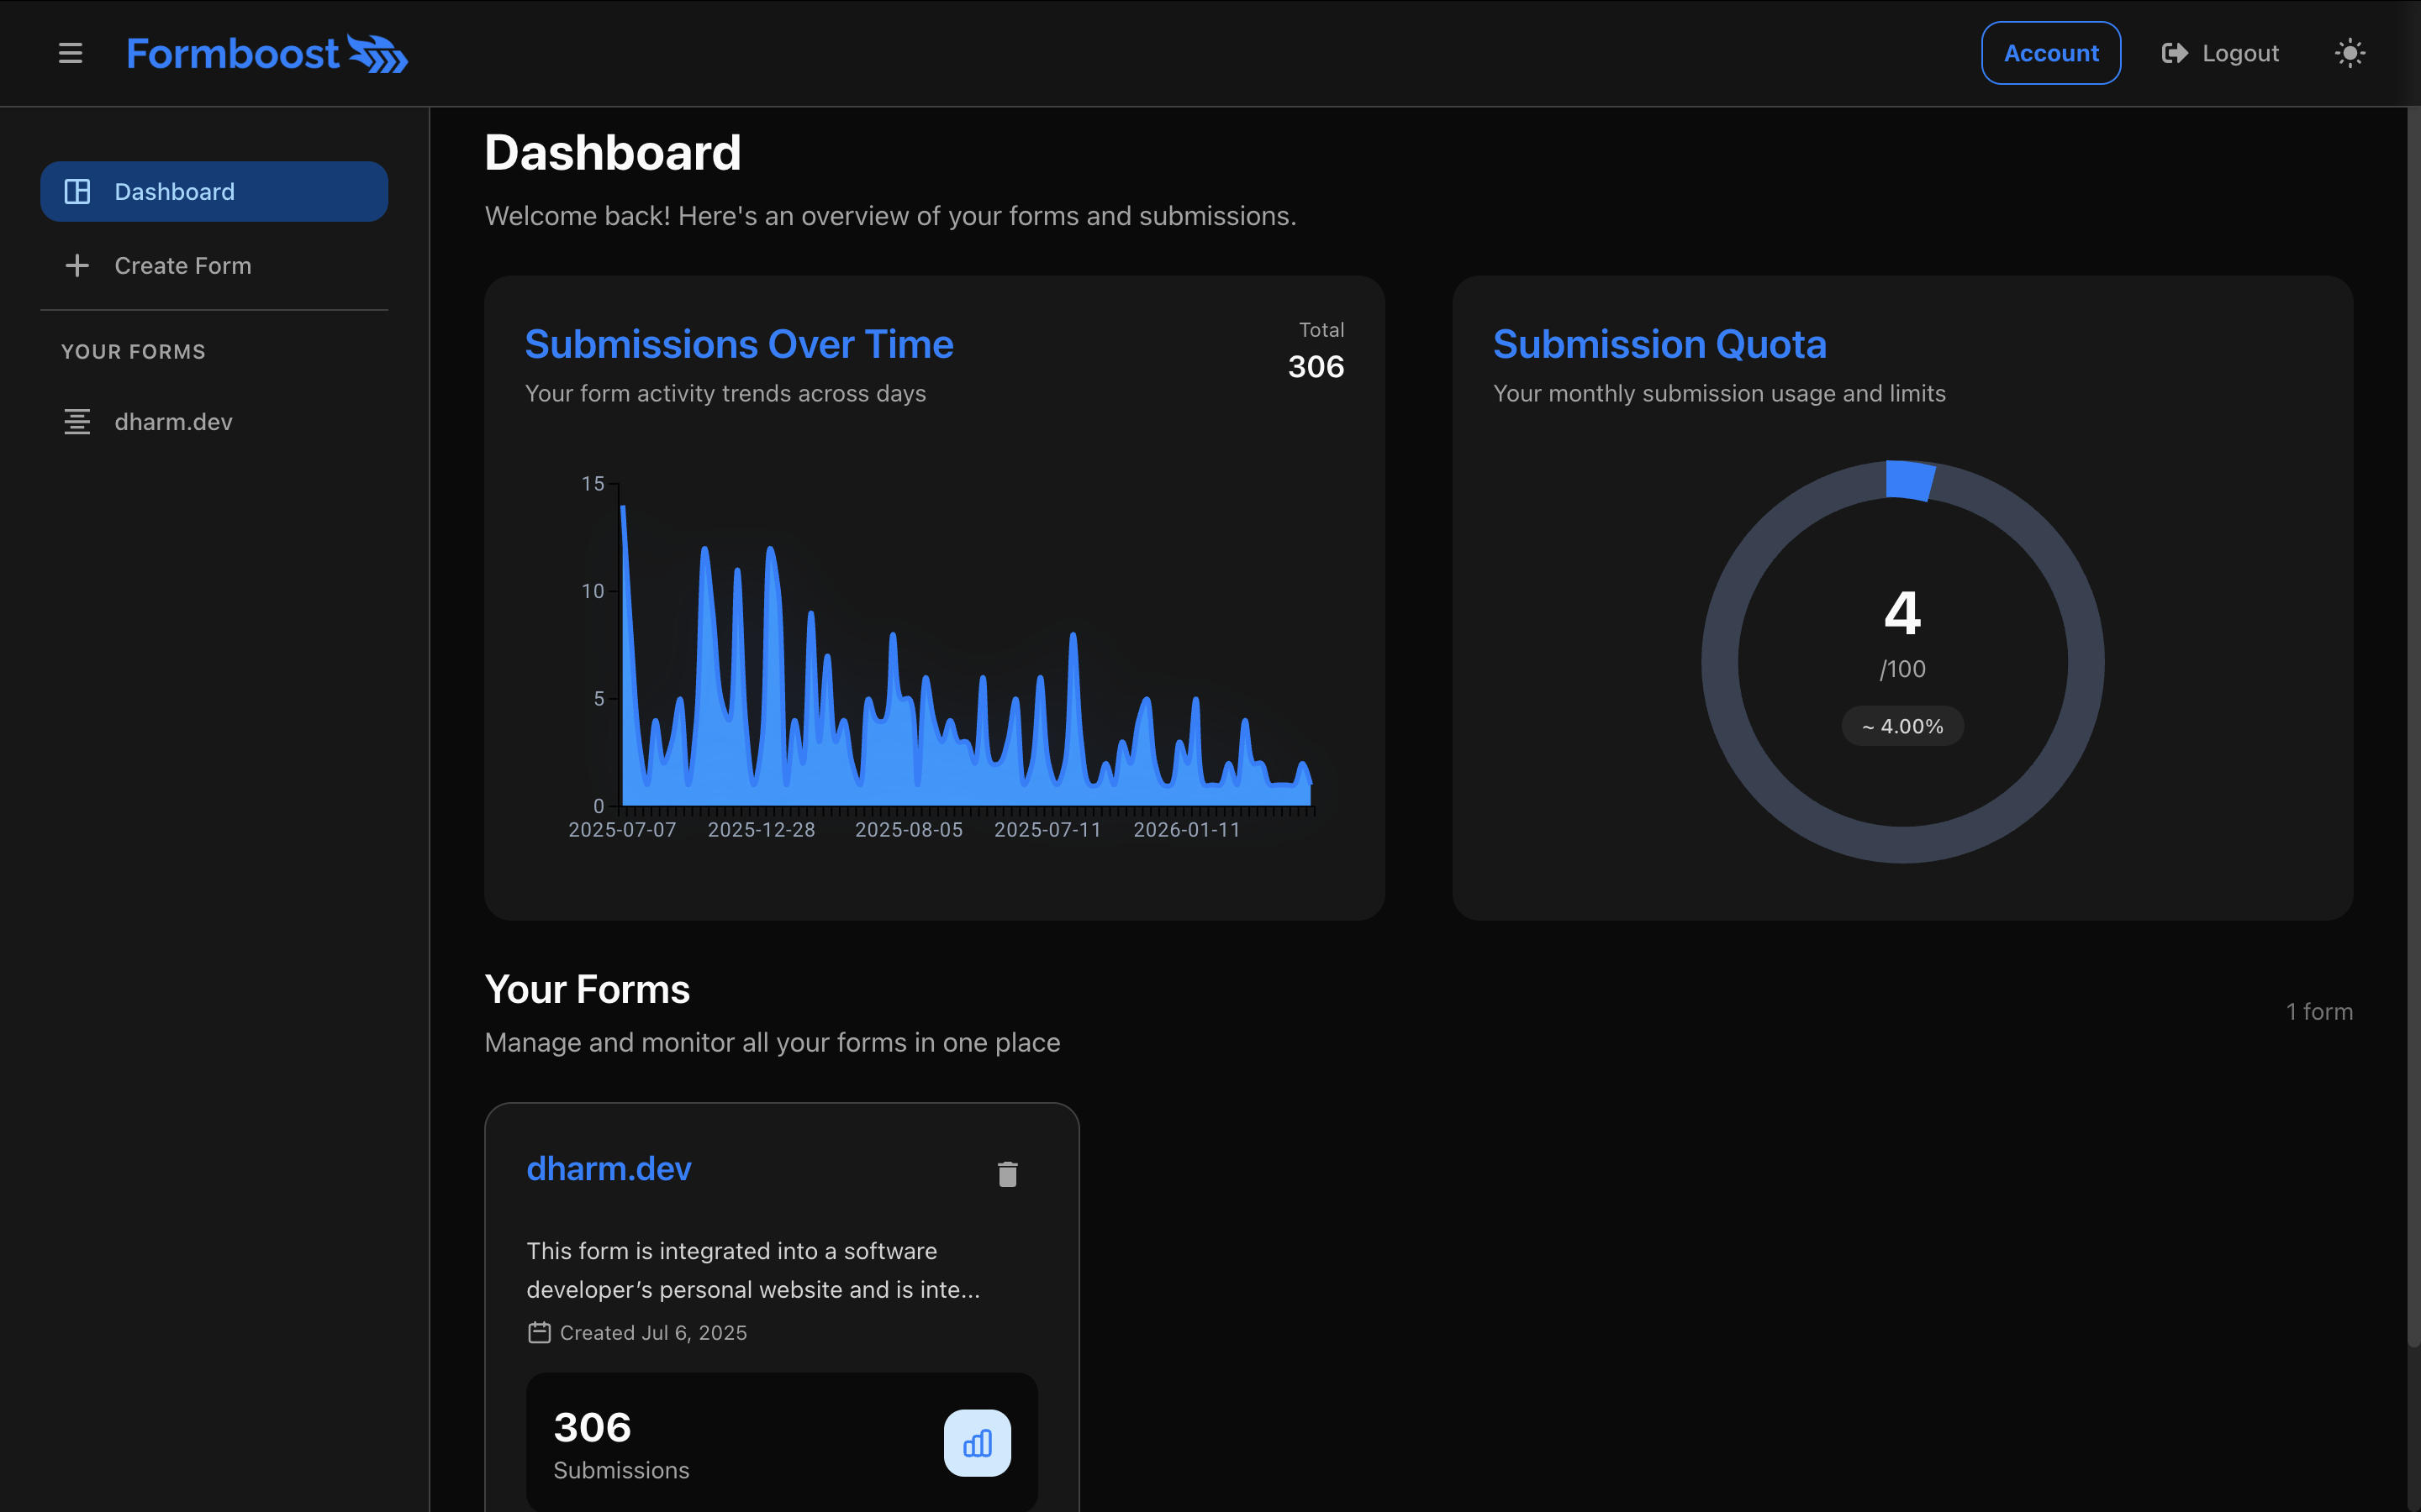Click the form list icon beside dharm.dev

click(77, 422)
